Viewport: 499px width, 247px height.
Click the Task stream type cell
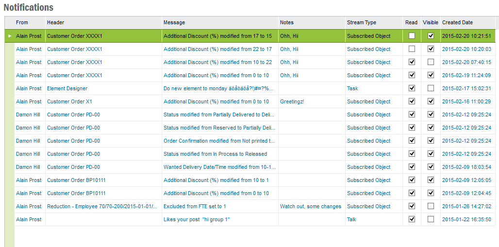352,88
